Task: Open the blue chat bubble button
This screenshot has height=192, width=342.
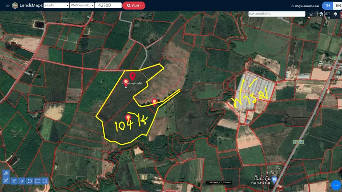Action: click(x=336, y=185)
